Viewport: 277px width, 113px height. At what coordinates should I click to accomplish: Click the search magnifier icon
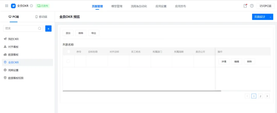point(39,28)
